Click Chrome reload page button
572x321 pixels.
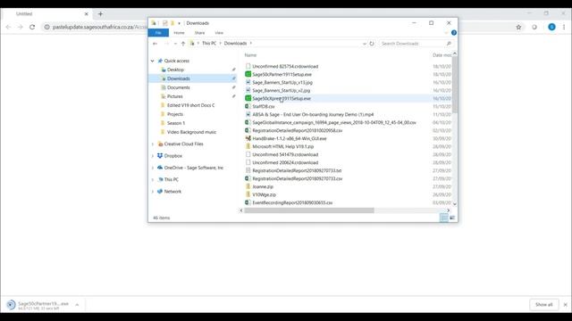[32, 27]
